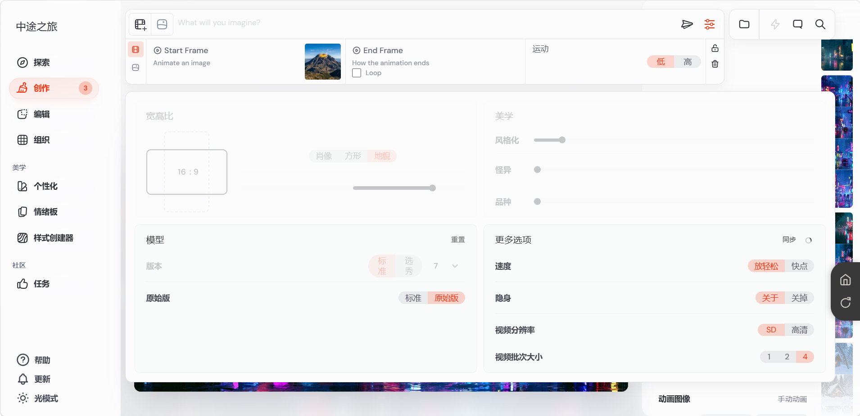Click the search magnifier icon

click(820, 24)
